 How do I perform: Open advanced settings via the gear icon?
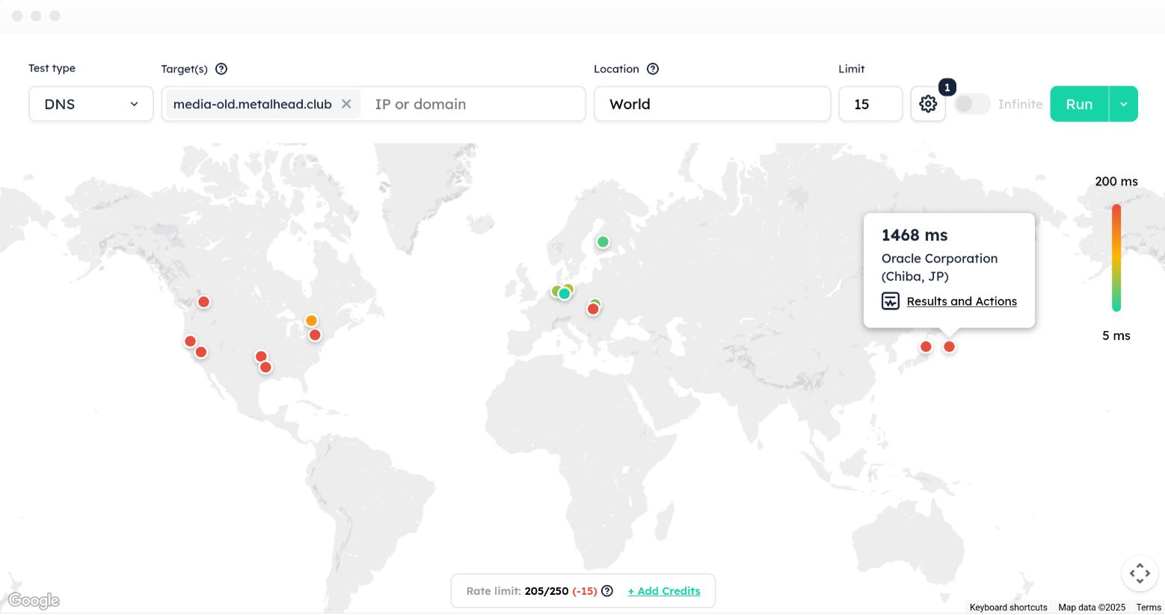coord(927,103)
